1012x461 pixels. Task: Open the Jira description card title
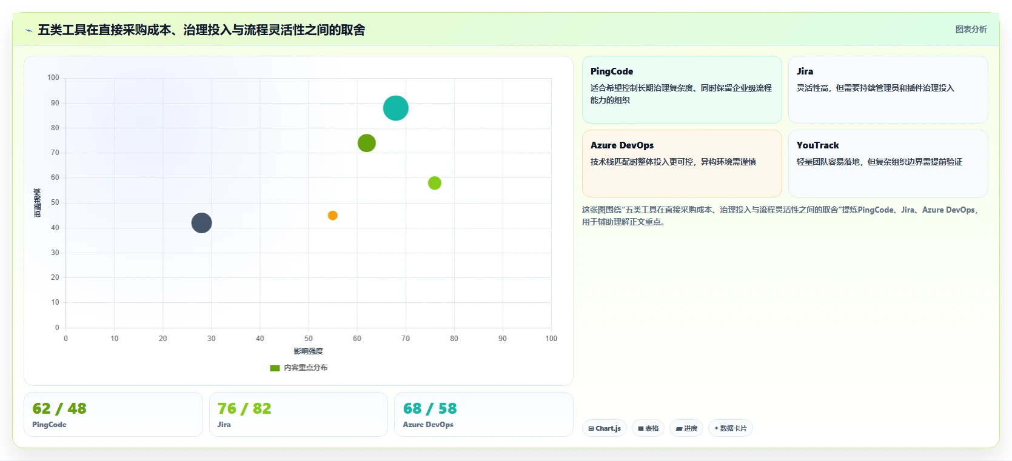click(805, 71)
